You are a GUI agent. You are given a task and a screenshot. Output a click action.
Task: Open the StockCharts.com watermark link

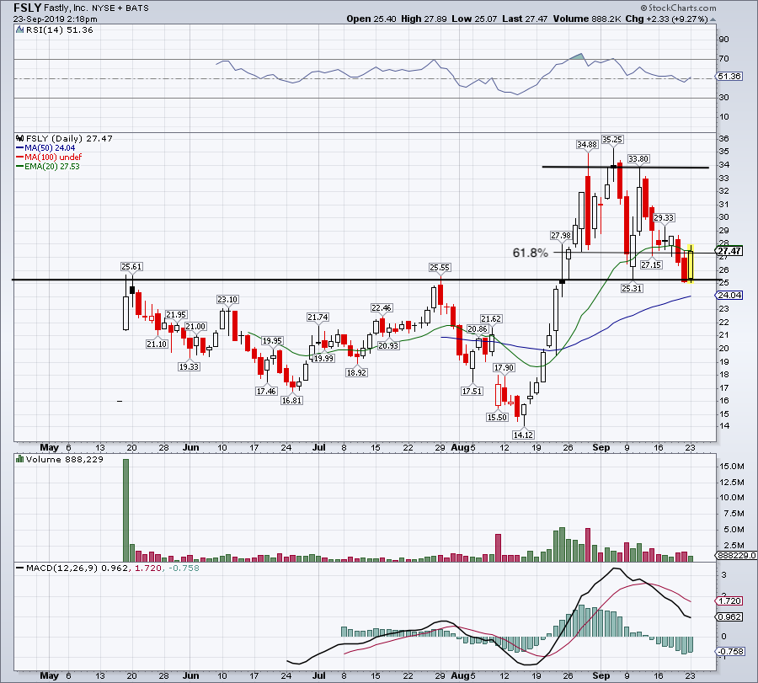pos(682,8)
